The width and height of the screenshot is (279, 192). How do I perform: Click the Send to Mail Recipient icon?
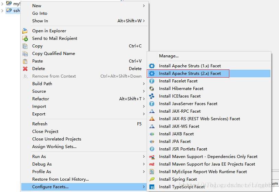point(25,38)
